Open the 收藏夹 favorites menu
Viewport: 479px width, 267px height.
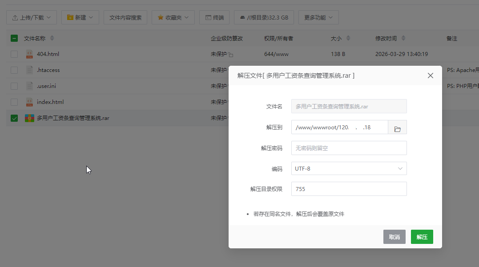tap(173, 17)
